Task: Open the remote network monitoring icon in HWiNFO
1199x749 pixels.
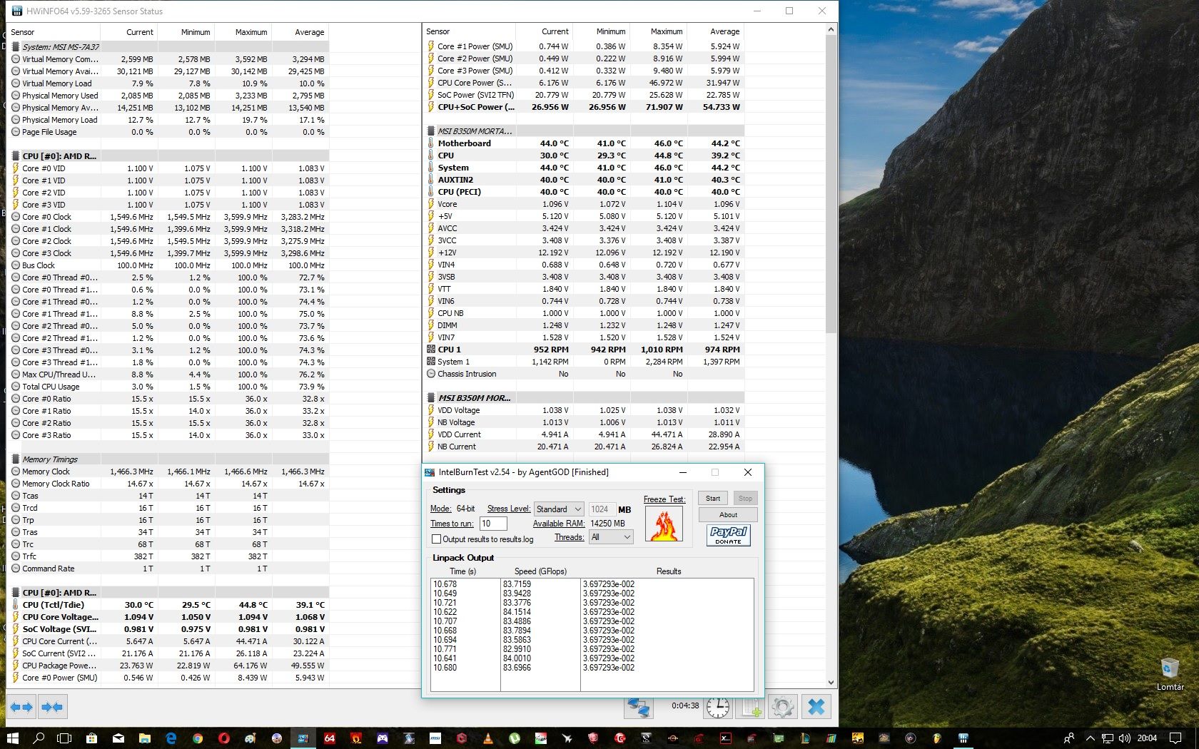Action: tap(638, 707)
